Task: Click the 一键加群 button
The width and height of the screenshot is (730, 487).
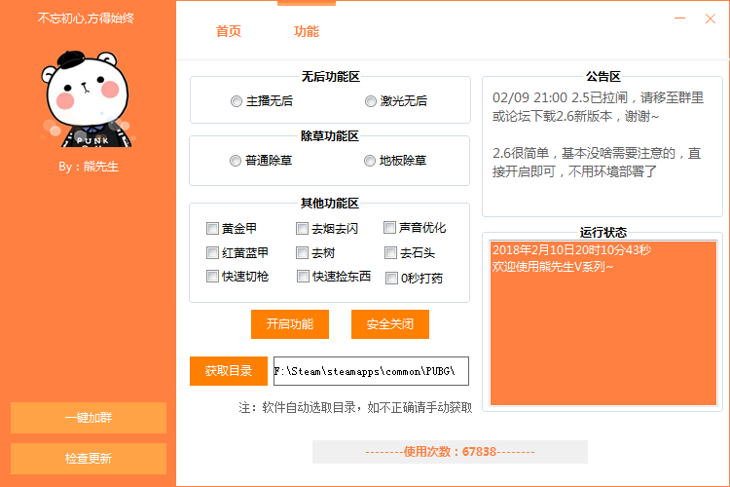Action: tap(89, 418)
